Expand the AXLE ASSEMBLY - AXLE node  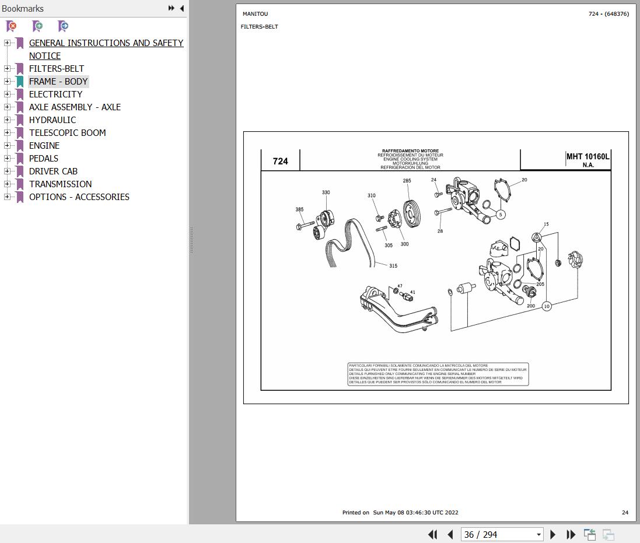pos(7,107)
